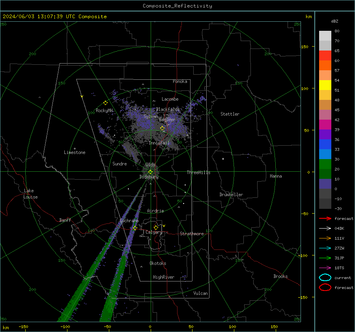Select the pink 42-45 dBZ color band
This screenshot has width=355, height=332.
pos(325,114)
